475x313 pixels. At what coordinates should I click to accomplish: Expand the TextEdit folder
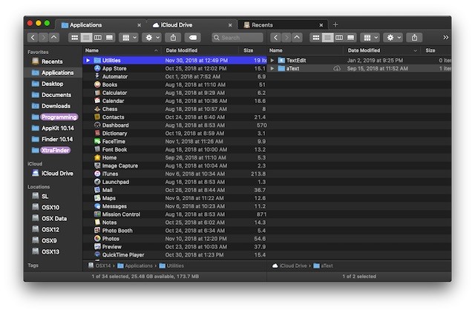click(272, 60)
